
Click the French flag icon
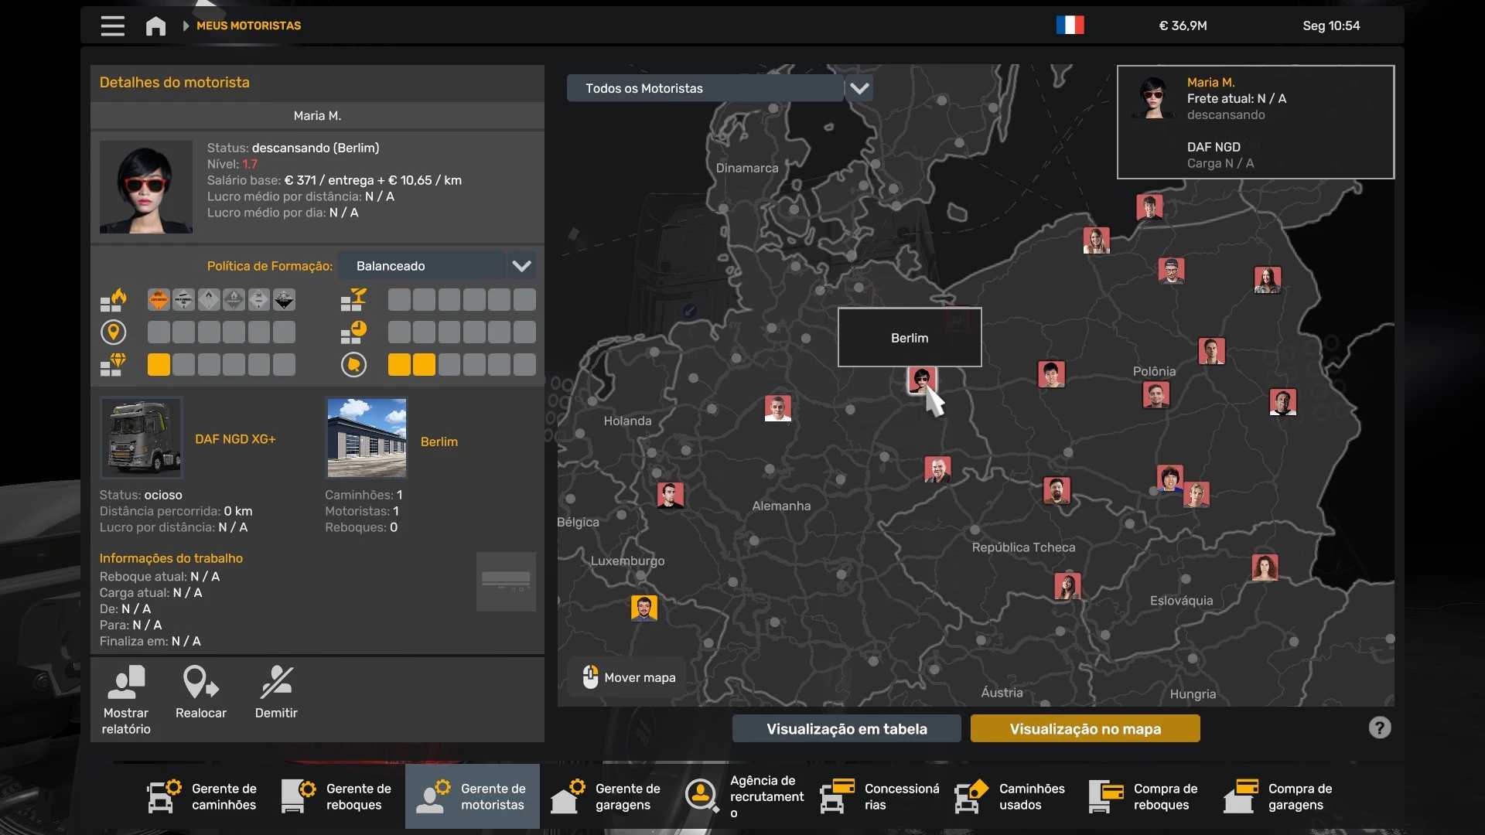point(1070,26)
